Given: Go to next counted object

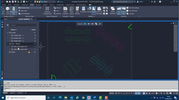Looking at the screenshot, I should tap(92, 24).
